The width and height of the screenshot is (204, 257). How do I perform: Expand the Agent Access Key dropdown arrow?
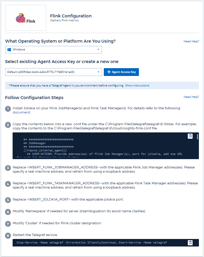click(98, 72)
